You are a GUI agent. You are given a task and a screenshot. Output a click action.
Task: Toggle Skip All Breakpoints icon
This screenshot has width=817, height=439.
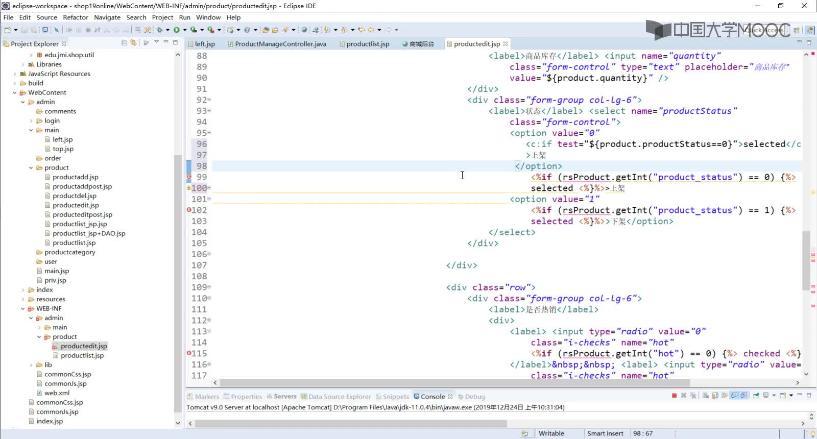tap(57, 30)
